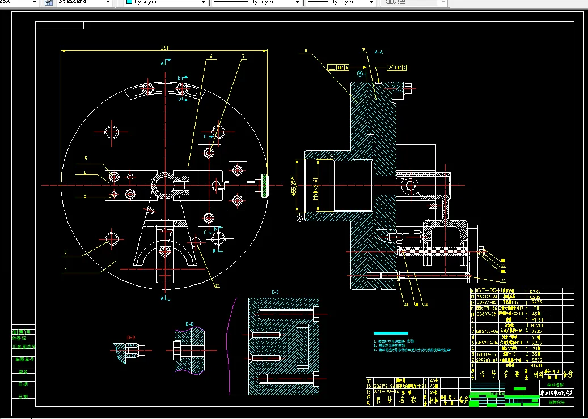This screenshot has width=588, height=419.
Task: Click the datum B circle symbol
Action: [359, 74]
